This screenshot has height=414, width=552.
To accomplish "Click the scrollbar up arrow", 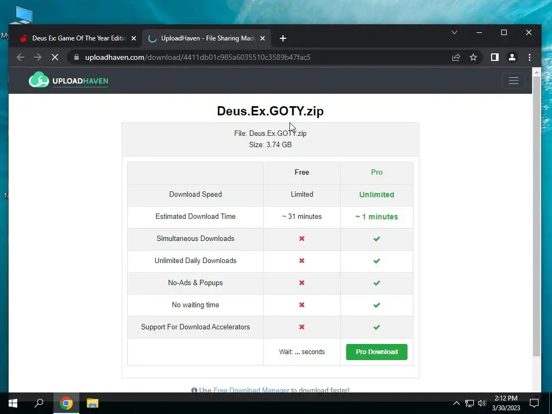I will pos(536,72).
